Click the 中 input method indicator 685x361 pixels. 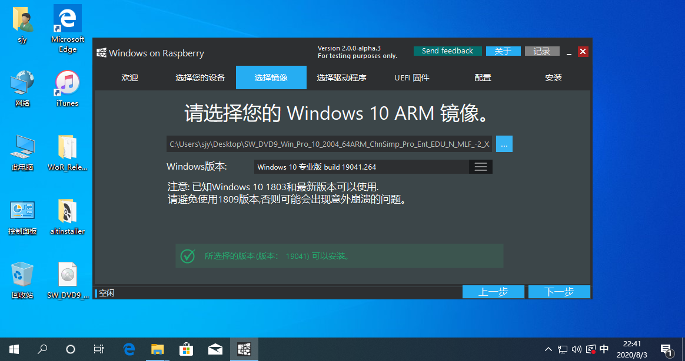pyautogui.click(x=604, y=349)
